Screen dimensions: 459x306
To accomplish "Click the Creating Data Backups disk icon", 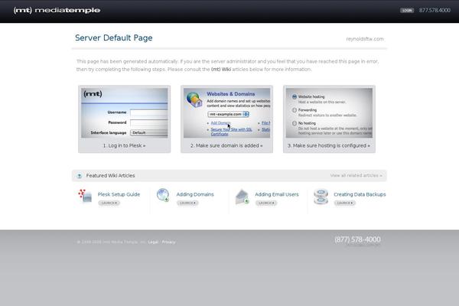I will point(321,197).
